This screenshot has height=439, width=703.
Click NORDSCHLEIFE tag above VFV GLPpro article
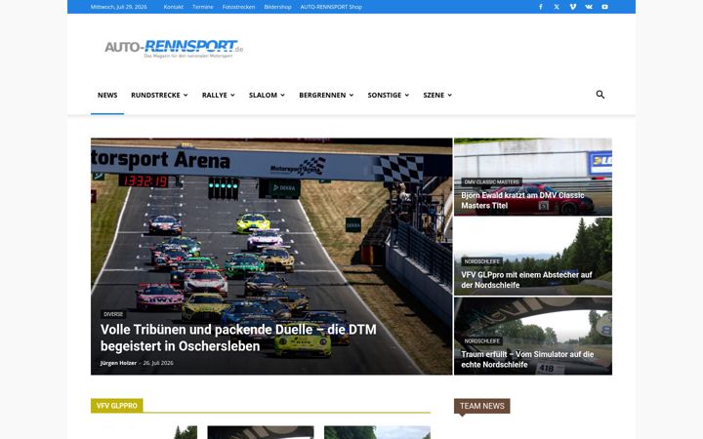482,261
